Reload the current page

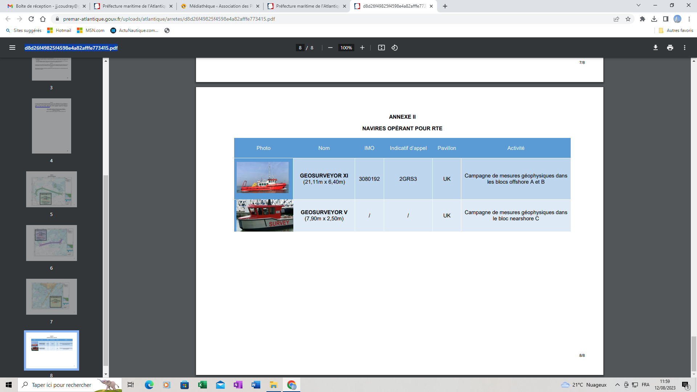31,19
